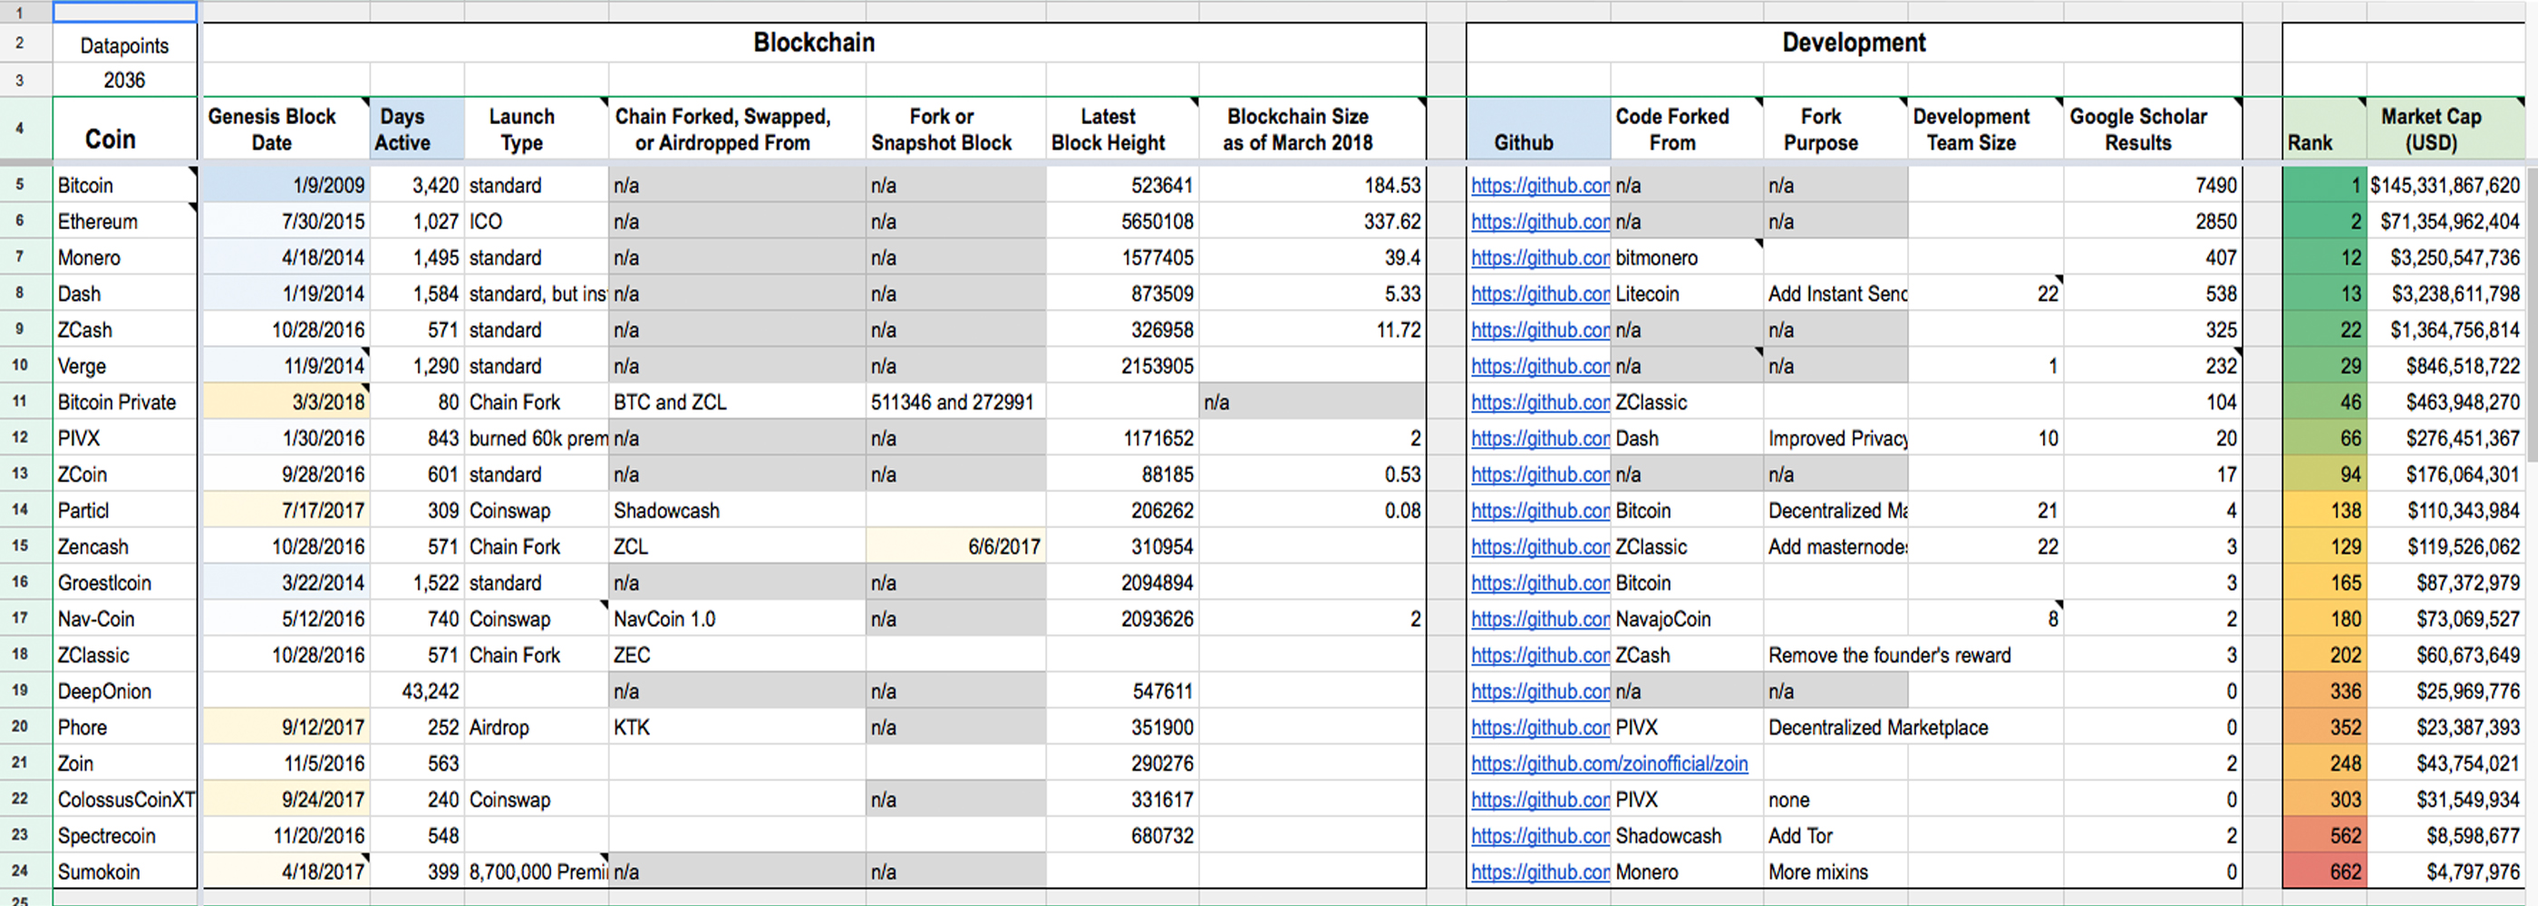The image size is (2538, 906).
Task: Select the bitmonero code forked cell
Action: (x=1687, y=258)
